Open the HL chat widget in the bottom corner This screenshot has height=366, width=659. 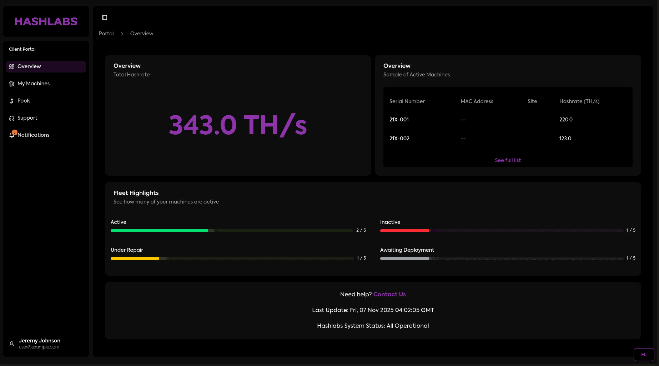(x=644, y=355)
